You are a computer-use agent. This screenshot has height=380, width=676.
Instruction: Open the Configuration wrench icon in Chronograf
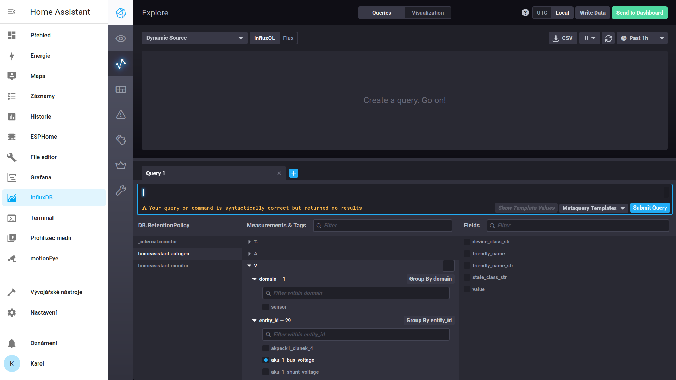point(121,190)
